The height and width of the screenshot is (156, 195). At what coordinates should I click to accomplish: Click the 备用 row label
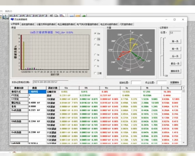[19, 107]
